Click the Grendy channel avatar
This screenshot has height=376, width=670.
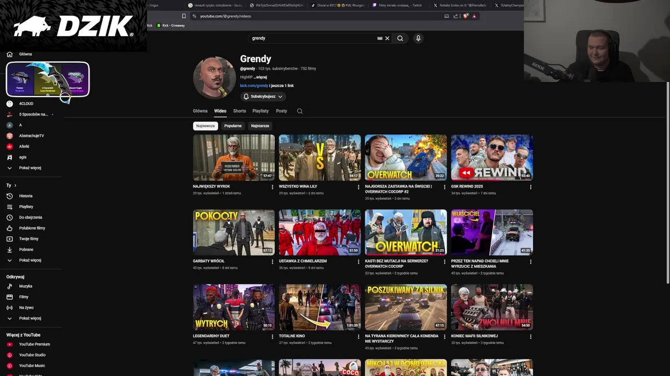pyautogui.click(x=215, y=77)
